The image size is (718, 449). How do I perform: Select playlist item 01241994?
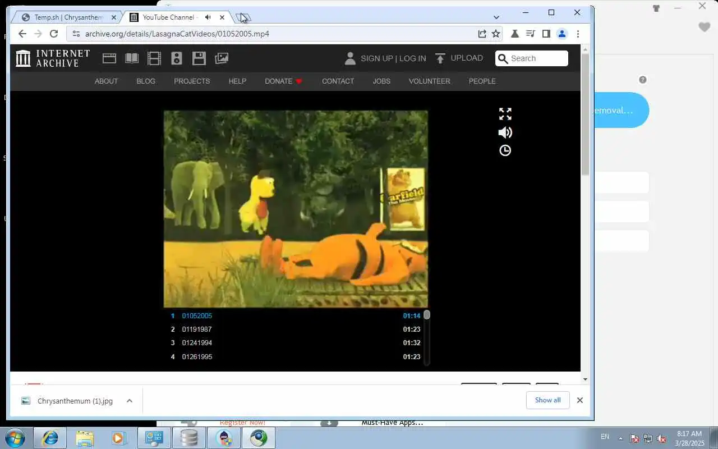[x=296, y=343]
